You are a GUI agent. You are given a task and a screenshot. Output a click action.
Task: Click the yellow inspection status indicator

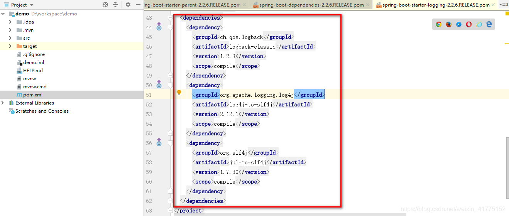coord(507,13)
